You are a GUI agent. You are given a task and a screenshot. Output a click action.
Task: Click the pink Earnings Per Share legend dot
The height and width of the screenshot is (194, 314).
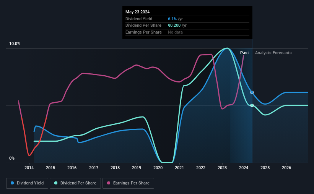click(x=109, y=183)
